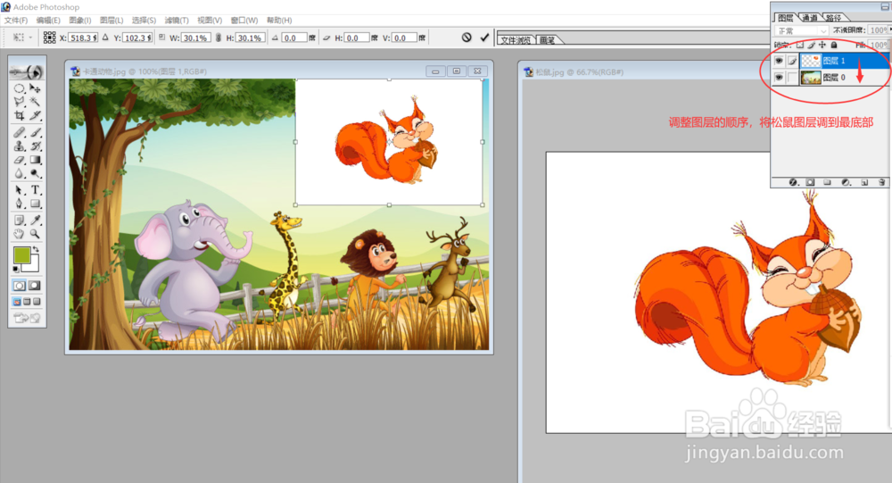Add a layer mask in Layers panel

(x=810, y=182)
